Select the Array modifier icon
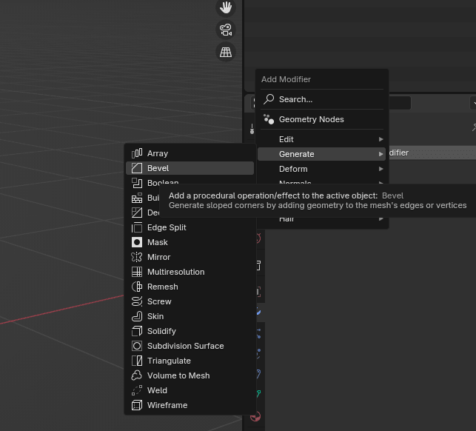The width and height of the screenshot is (476, 431). [x=137, y=153]
